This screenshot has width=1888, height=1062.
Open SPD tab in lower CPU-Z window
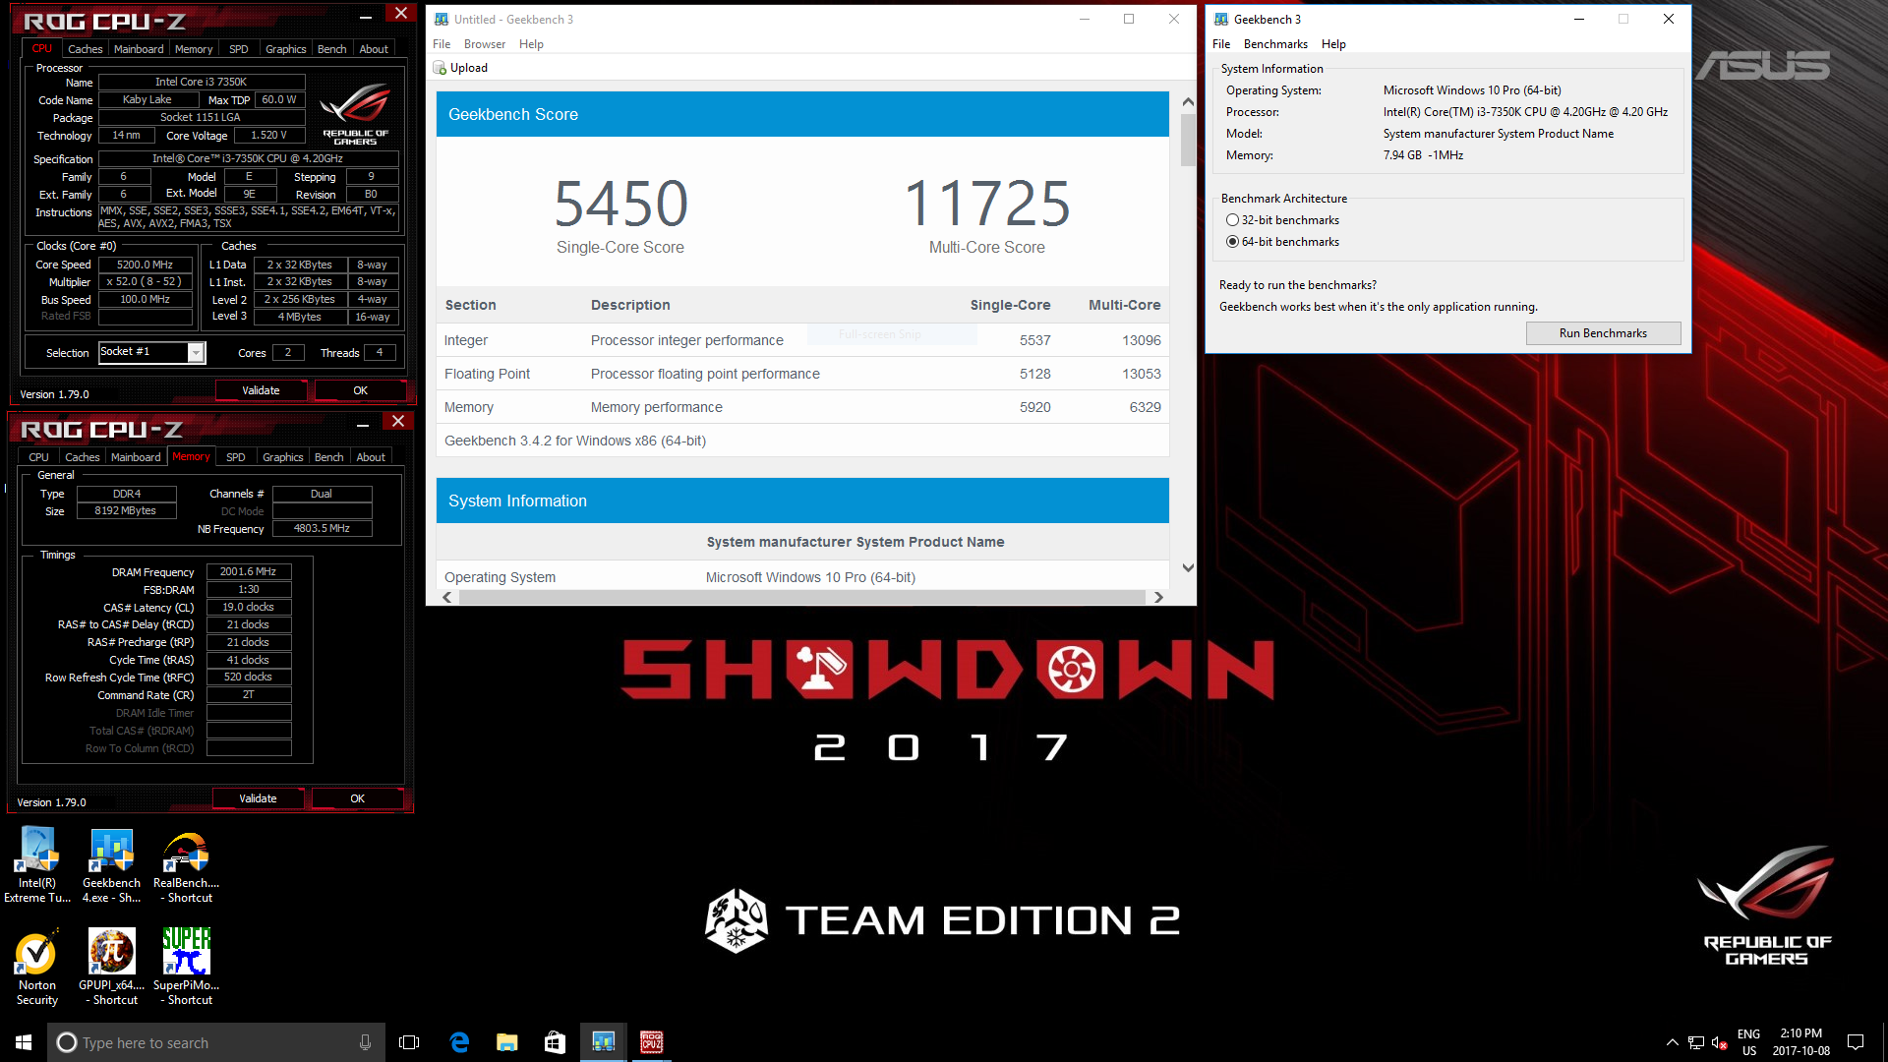236,457
